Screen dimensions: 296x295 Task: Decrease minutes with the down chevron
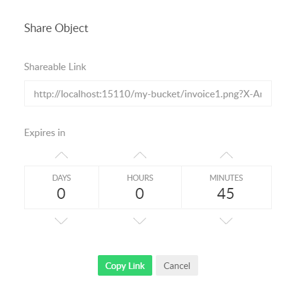pyautogui.click(x=227, y=221)
